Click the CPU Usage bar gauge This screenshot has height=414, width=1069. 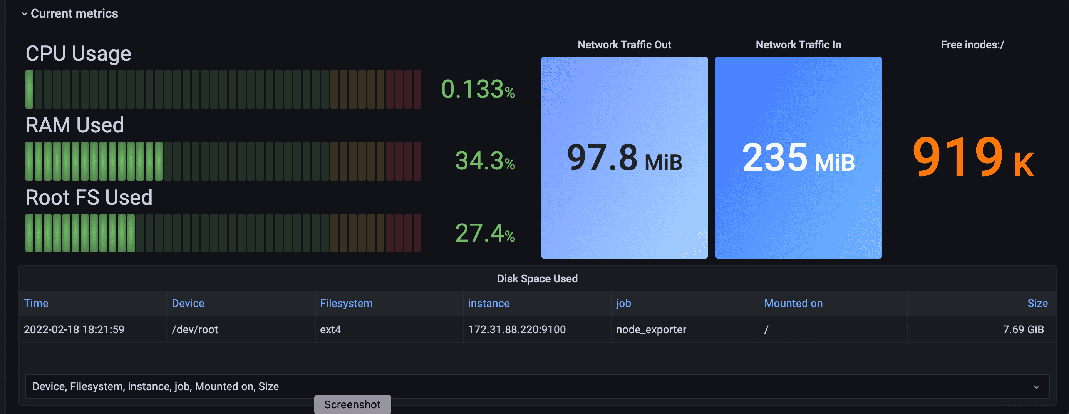pyautogui.click(x=223, y=89)
